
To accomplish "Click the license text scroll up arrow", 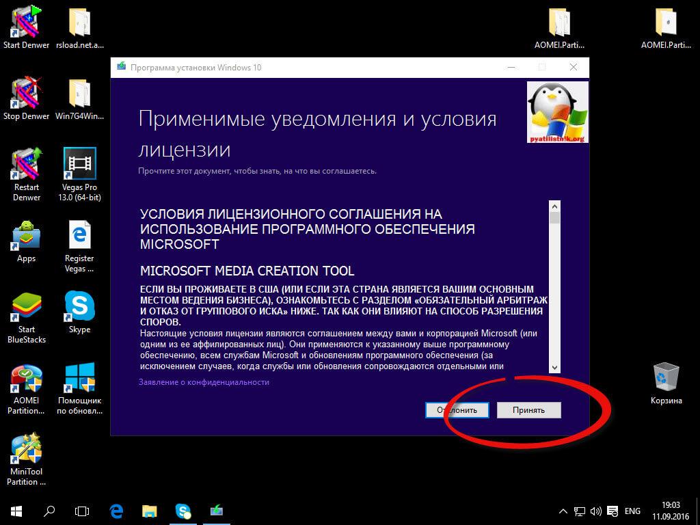I will 554,206.
